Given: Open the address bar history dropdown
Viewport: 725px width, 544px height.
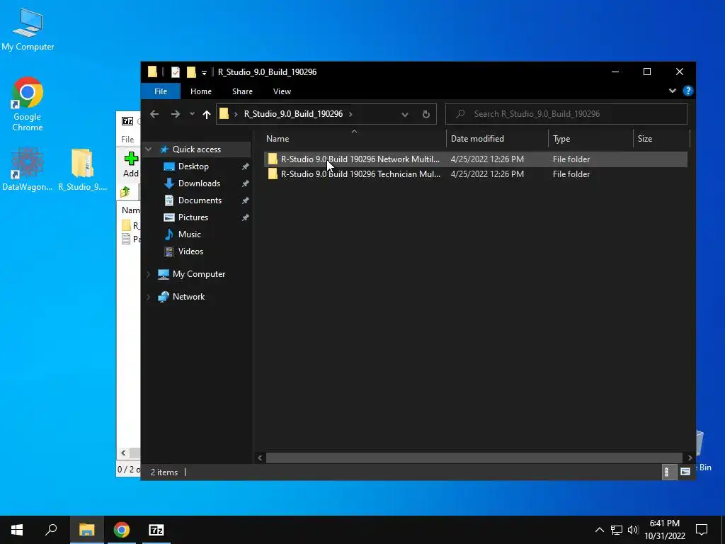Looking at the screenshot, I should click(x=404, y=114).
